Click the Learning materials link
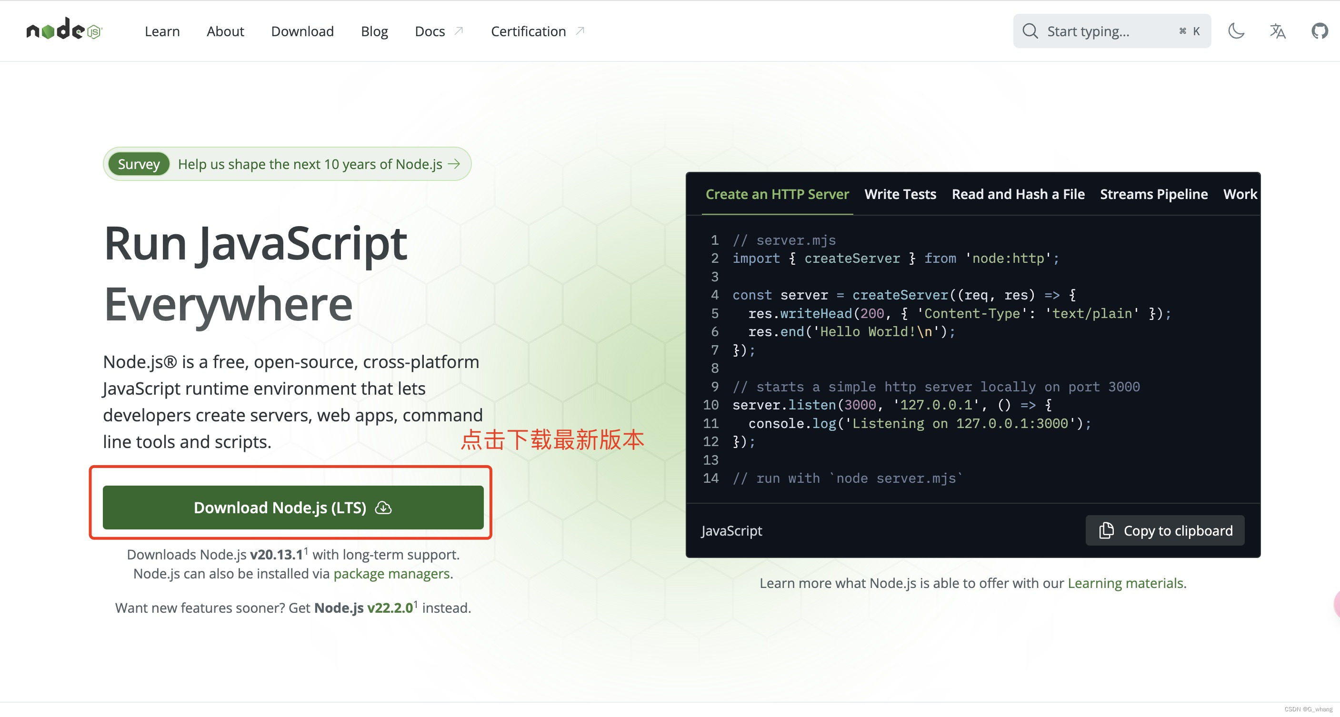 click(1125, 582)
